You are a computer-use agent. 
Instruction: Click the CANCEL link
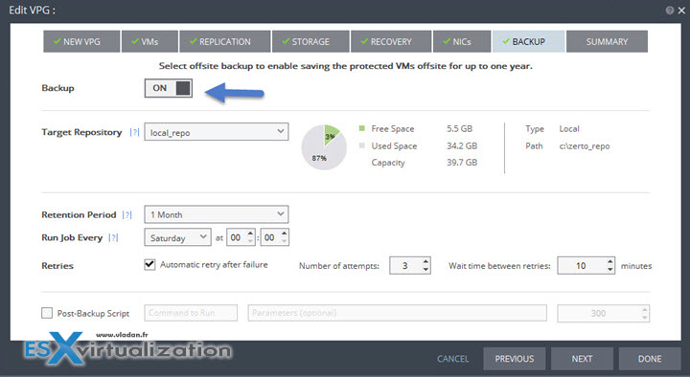point(452,359)
